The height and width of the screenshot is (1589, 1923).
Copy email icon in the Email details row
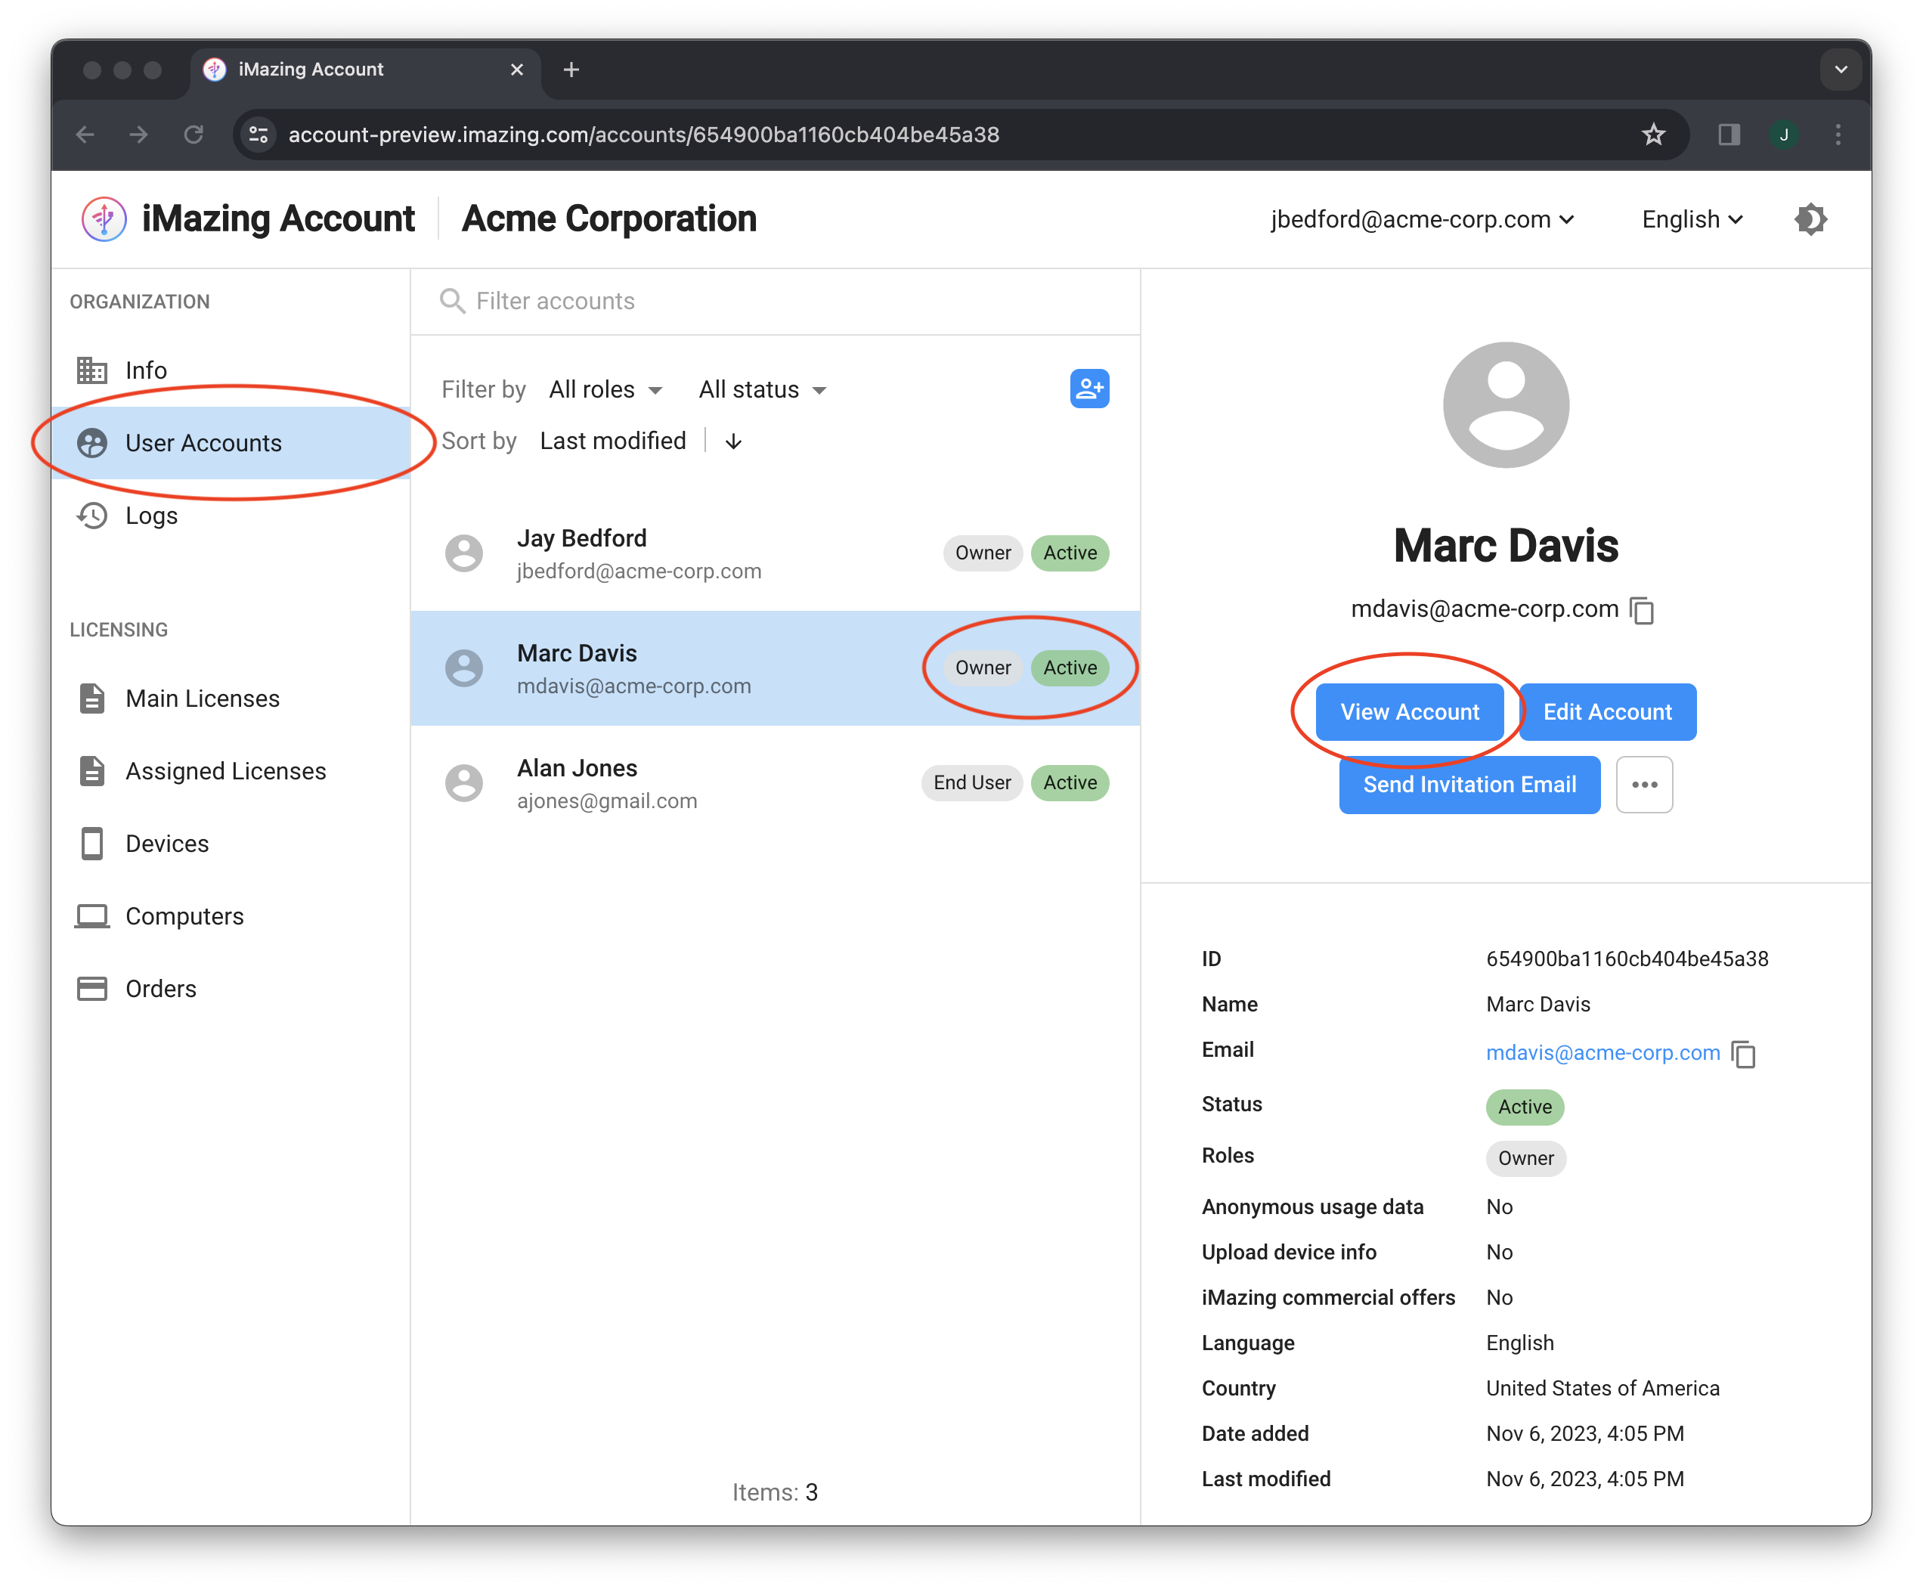[x=1745, y=1055]
